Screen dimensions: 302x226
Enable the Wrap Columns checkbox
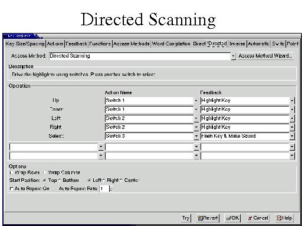pos(45,172)
